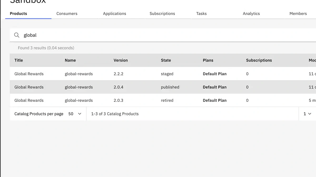The width and height of the screenshot is (316, 177).
Task: Switch to the Members tab
Action: (298, 14)
